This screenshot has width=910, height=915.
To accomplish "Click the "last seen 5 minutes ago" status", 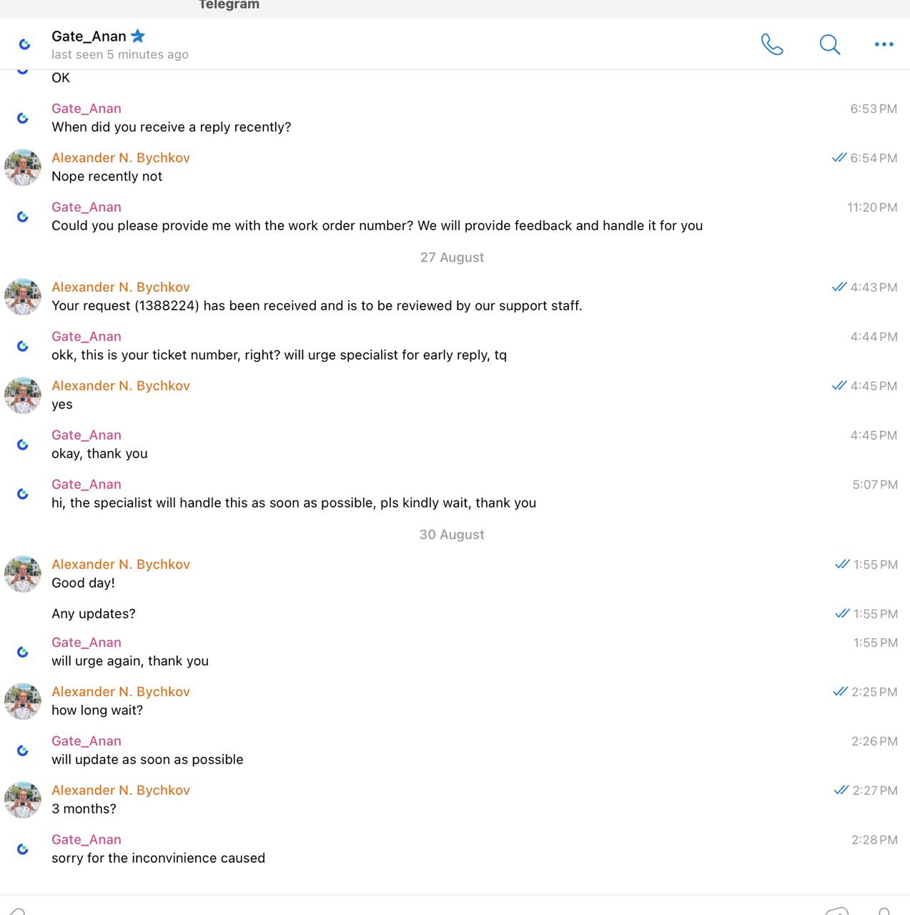I will click(120, 54).
